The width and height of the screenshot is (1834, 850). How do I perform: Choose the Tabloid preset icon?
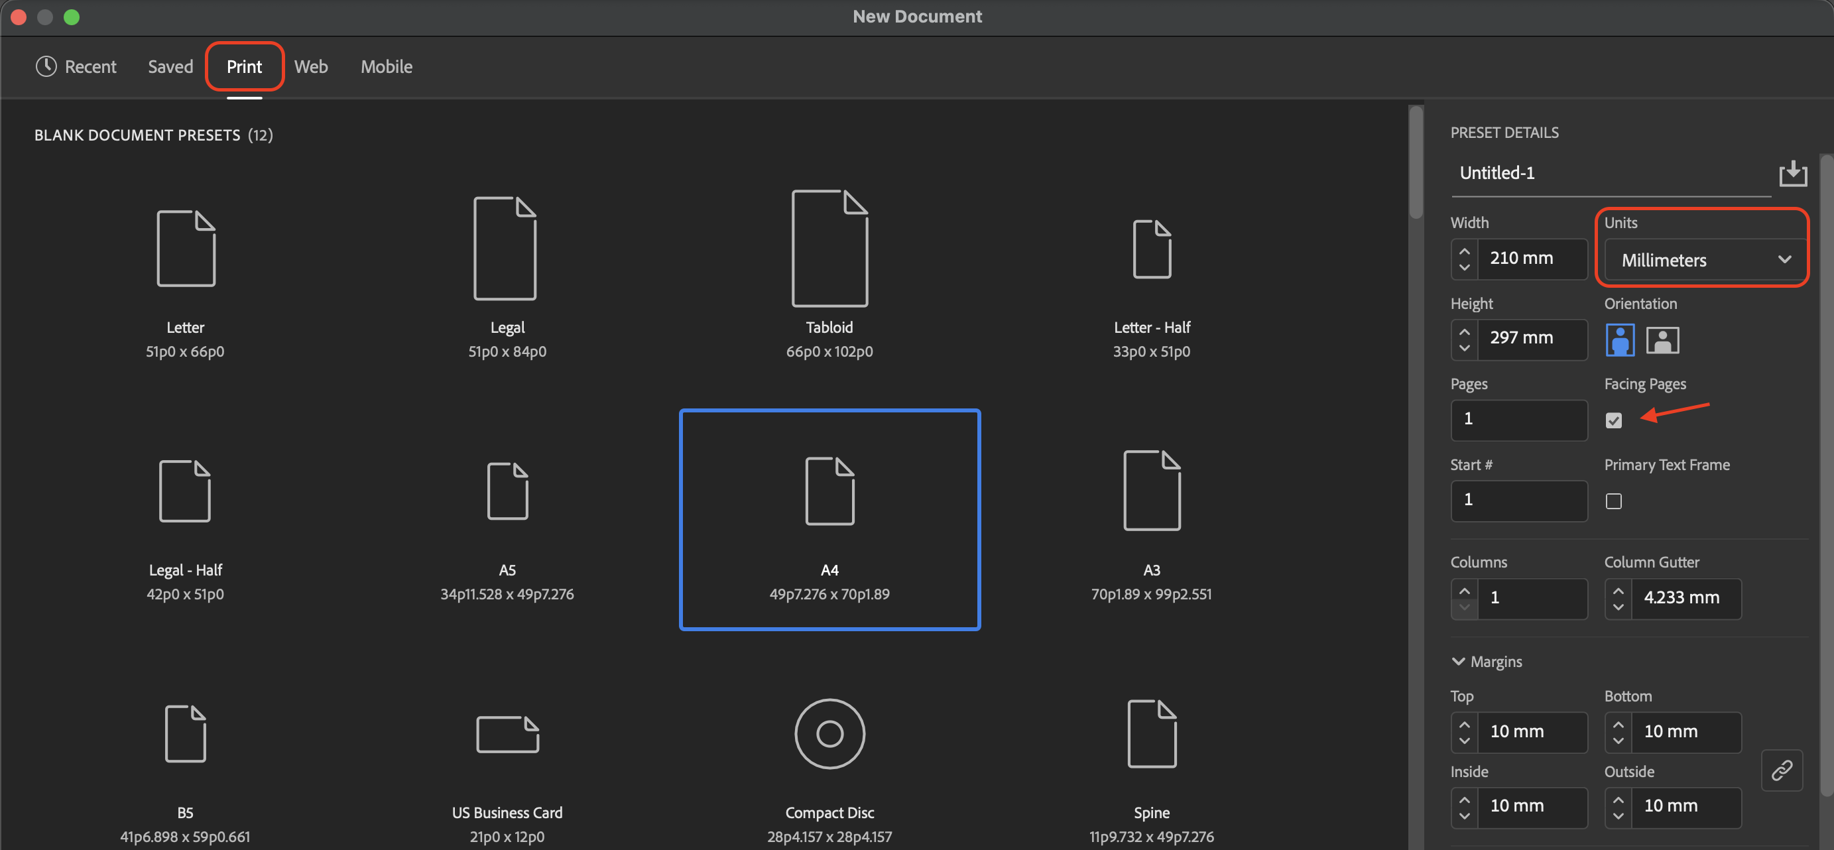click(829, 249)
